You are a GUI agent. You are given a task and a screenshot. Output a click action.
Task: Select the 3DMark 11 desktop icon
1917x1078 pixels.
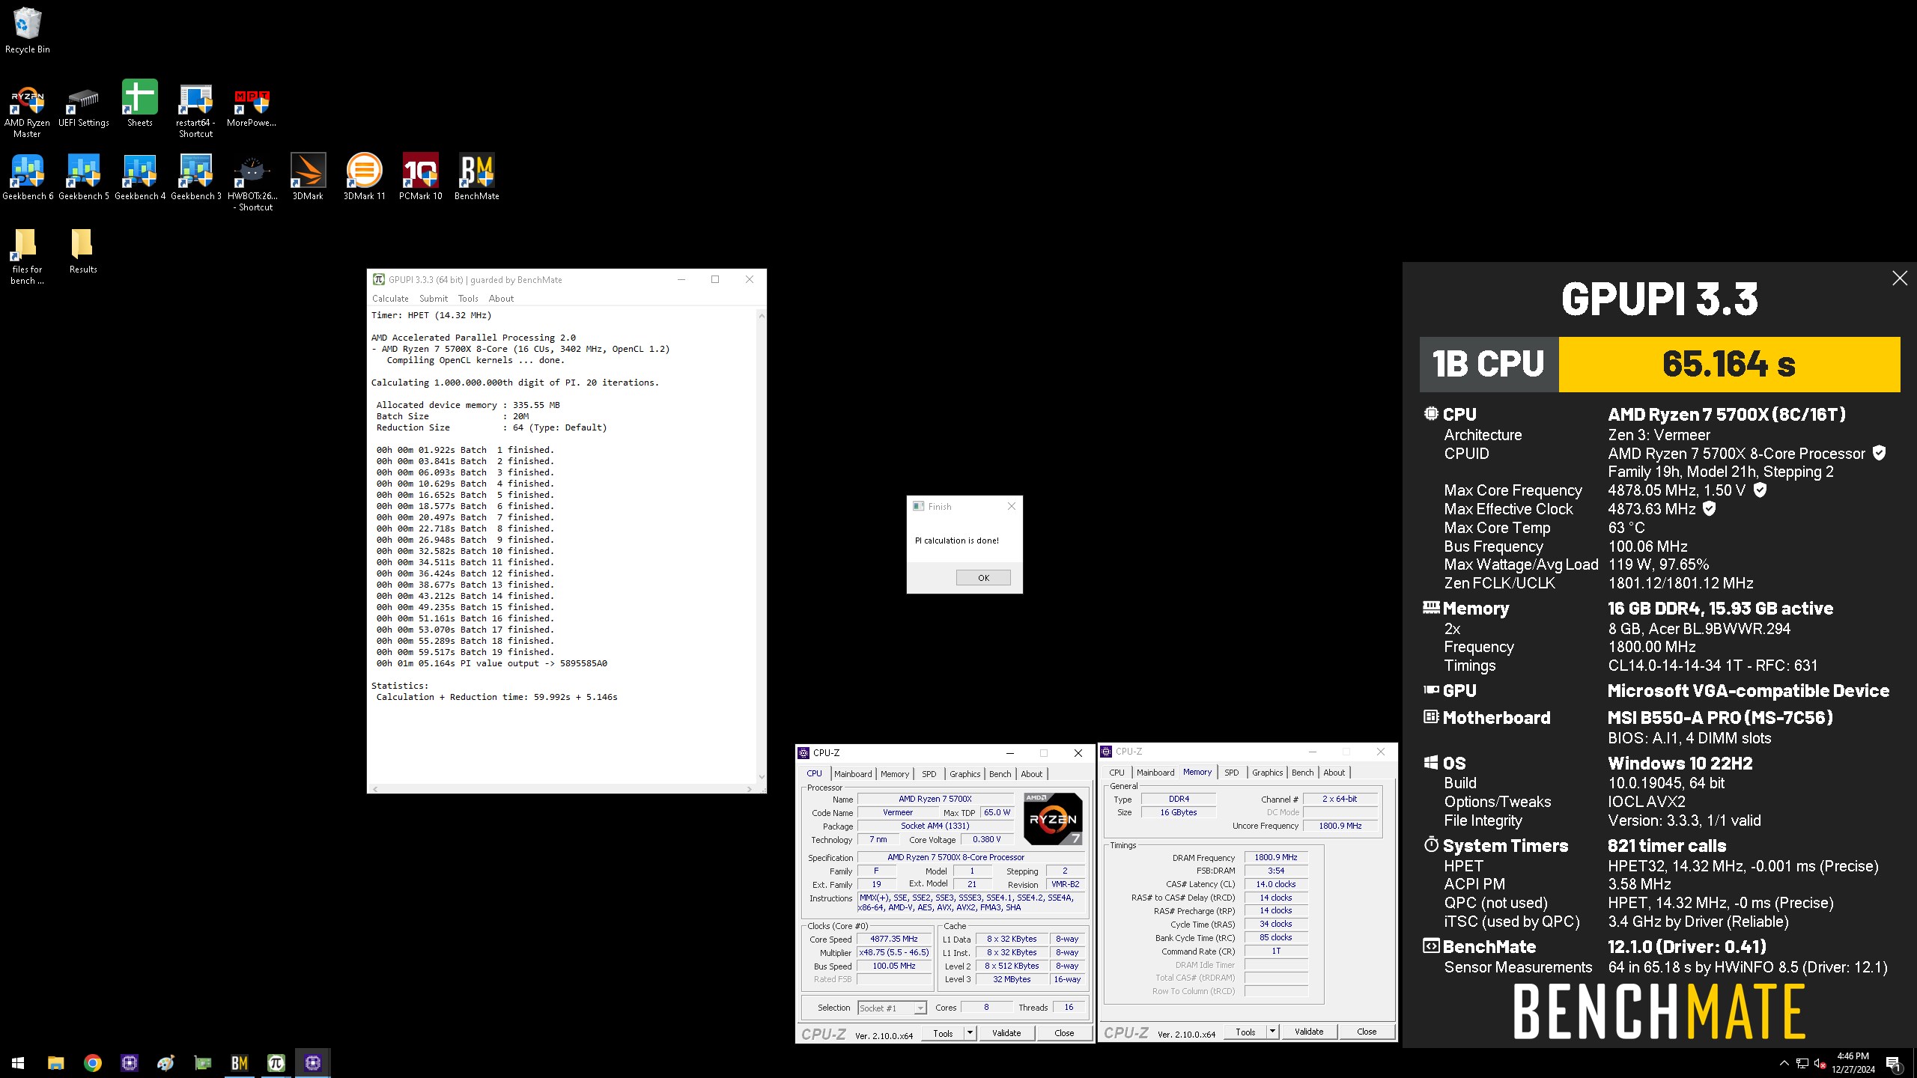(x=365, y=178)
